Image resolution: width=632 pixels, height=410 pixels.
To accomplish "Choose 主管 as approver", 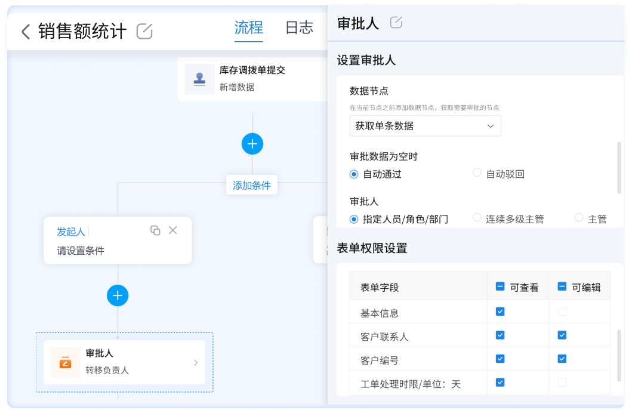I will [x=579, y=218].
